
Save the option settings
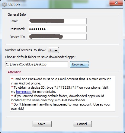[x=42, y=124]
